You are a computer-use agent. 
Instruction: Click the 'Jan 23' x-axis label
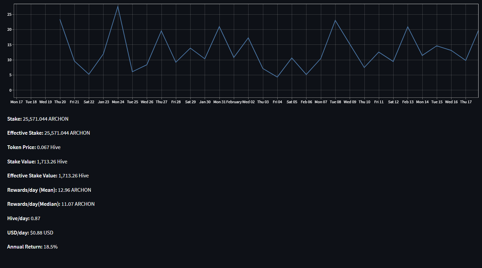tap(104, 102)
